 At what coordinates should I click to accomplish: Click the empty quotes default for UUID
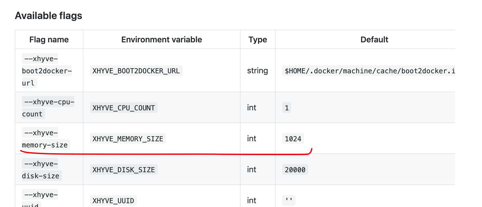point(289,200)
